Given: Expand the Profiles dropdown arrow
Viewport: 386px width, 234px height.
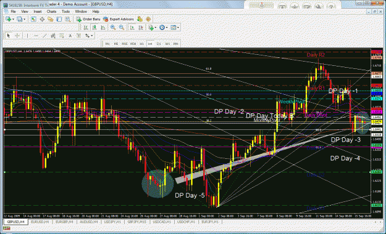Looking at the screenshot, I should (24, 19).
